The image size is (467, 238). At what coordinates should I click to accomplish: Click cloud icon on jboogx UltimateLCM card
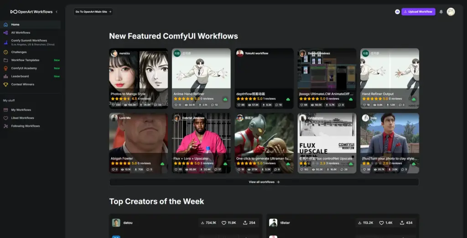351,99
